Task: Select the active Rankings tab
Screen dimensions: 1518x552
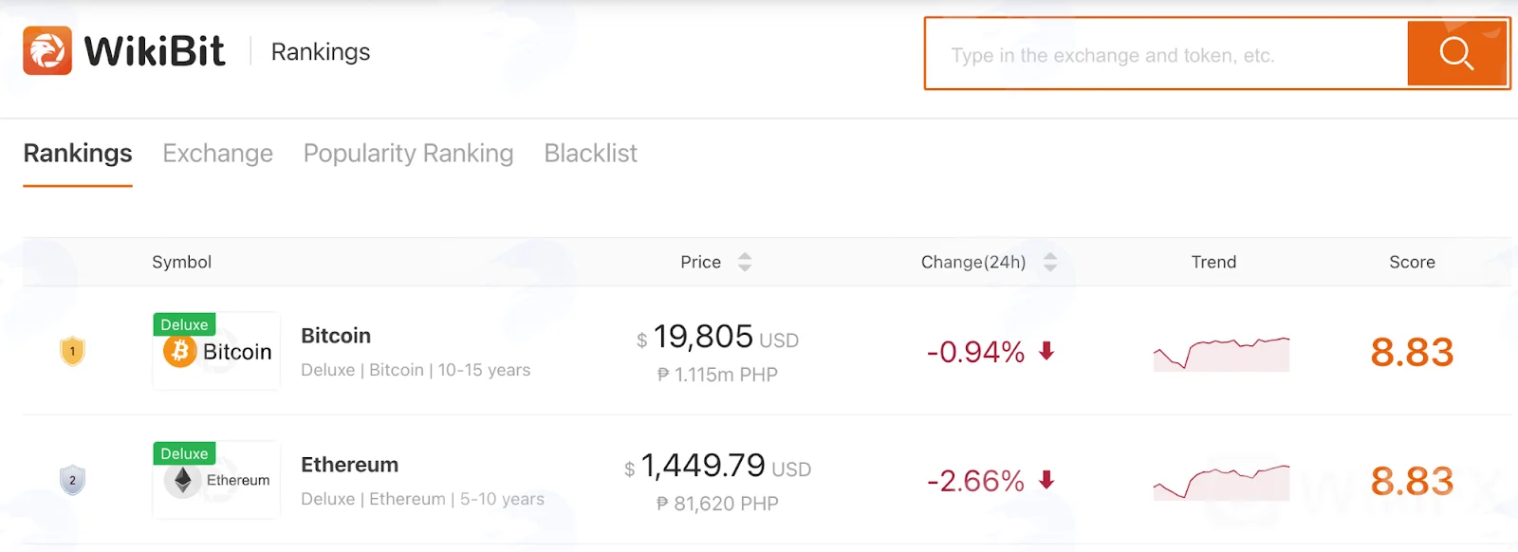Action: pos(78,154)
